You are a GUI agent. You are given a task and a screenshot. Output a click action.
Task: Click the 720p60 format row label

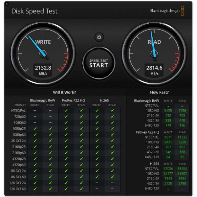pos(20,117)
